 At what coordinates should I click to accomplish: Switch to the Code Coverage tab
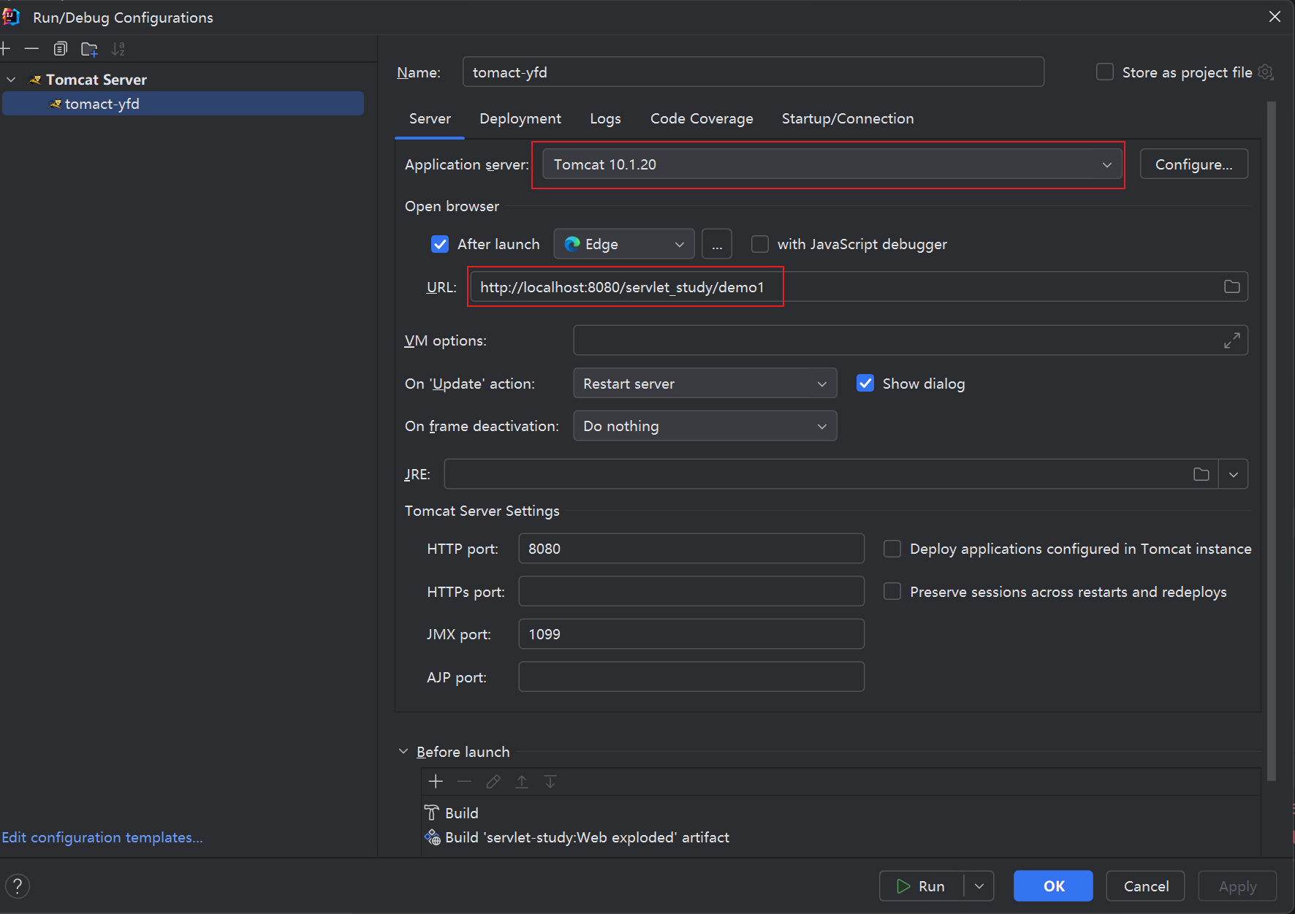[702, 118]
